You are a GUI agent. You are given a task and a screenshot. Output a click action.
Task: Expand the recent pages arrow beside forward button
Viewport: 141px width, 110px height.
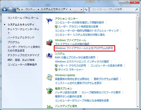pyautogui.click(x=15, y=9)
